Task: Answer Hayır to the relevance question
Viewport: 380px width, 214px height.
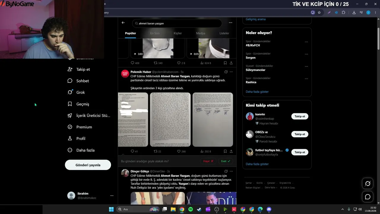Action: (x=208, y=161)
